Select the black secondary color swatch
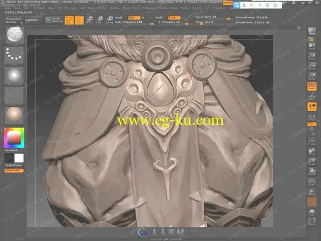The image size is (321, 241). click(9, 158)
